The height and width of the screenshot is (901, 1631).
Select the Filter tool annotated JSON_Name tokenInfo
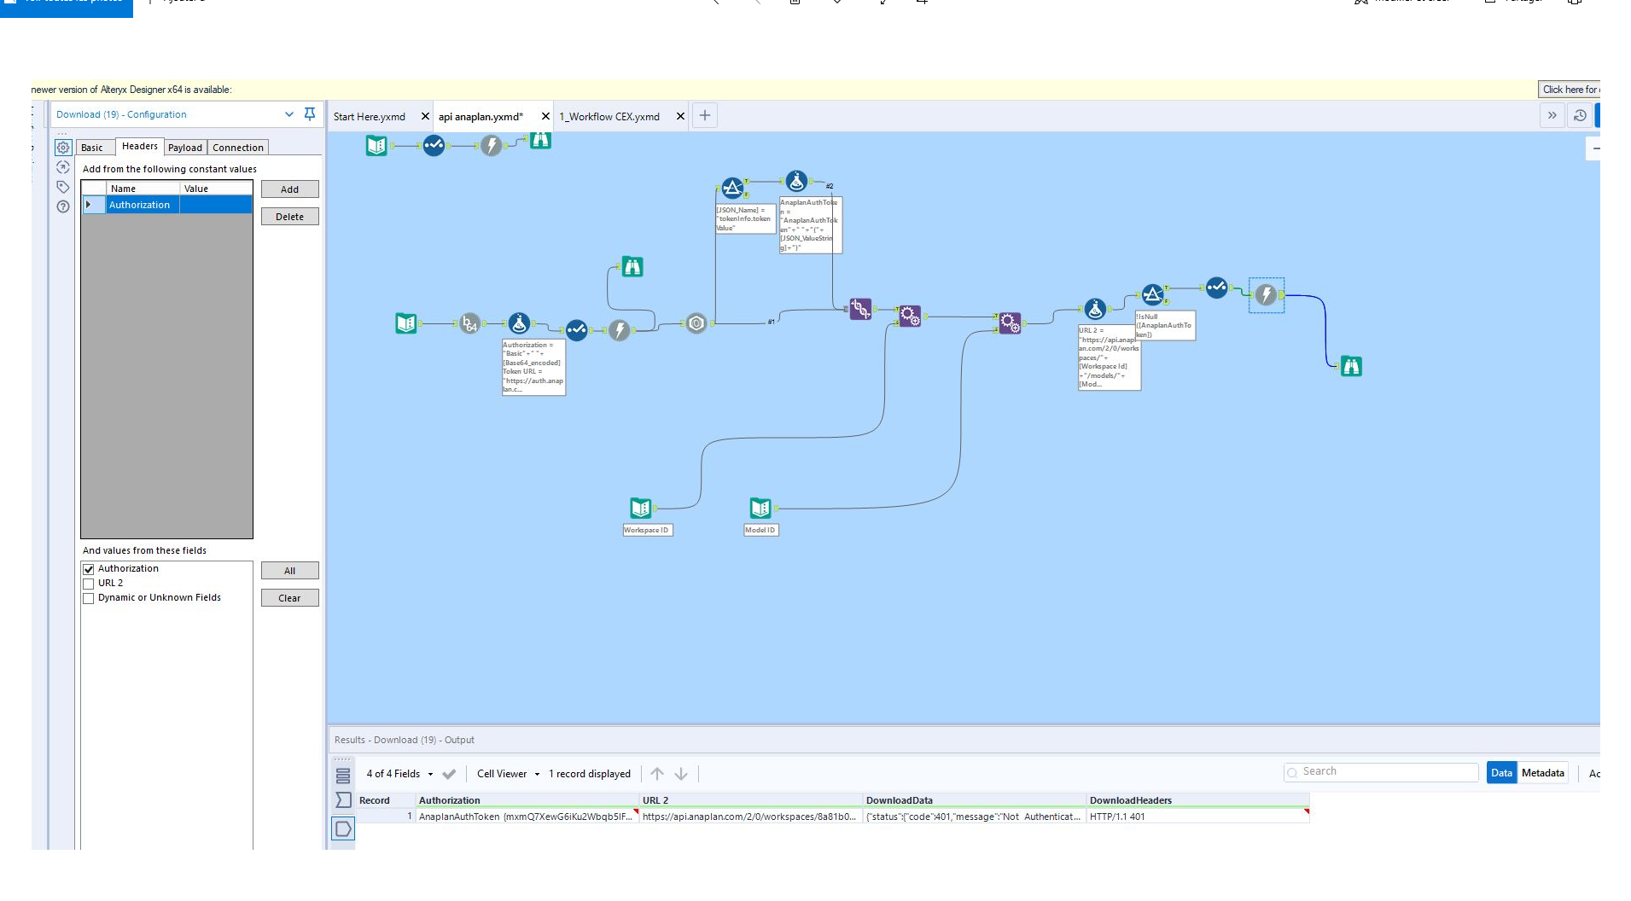[732, 188]
